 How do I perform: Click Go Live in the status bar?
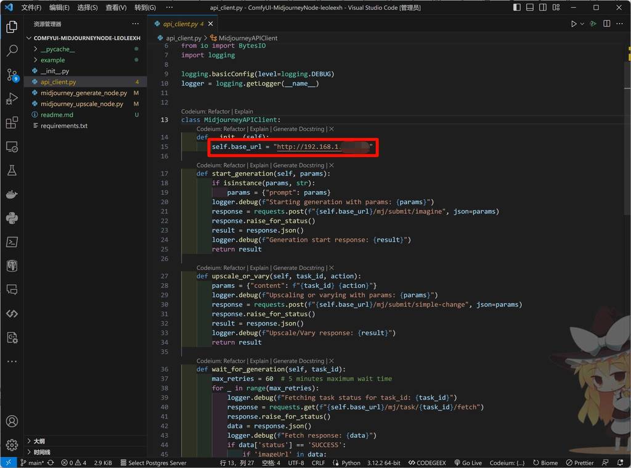click(x=468, y=462)
